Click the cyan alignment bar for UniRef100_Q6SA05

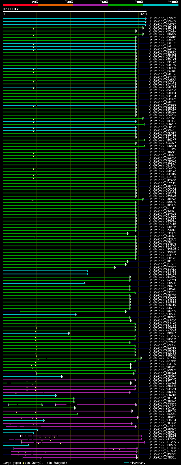[75, 18]
